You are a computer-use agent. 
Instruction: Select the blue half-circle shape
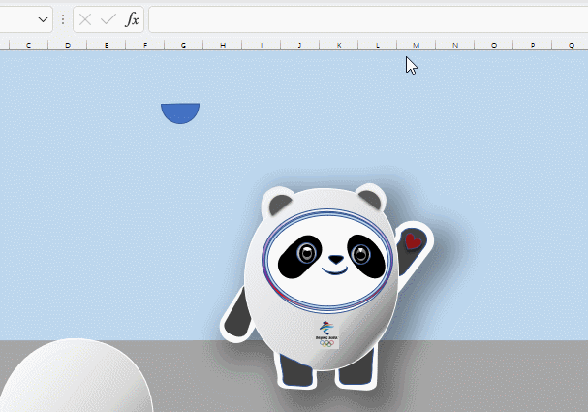(x=180, y=111)
